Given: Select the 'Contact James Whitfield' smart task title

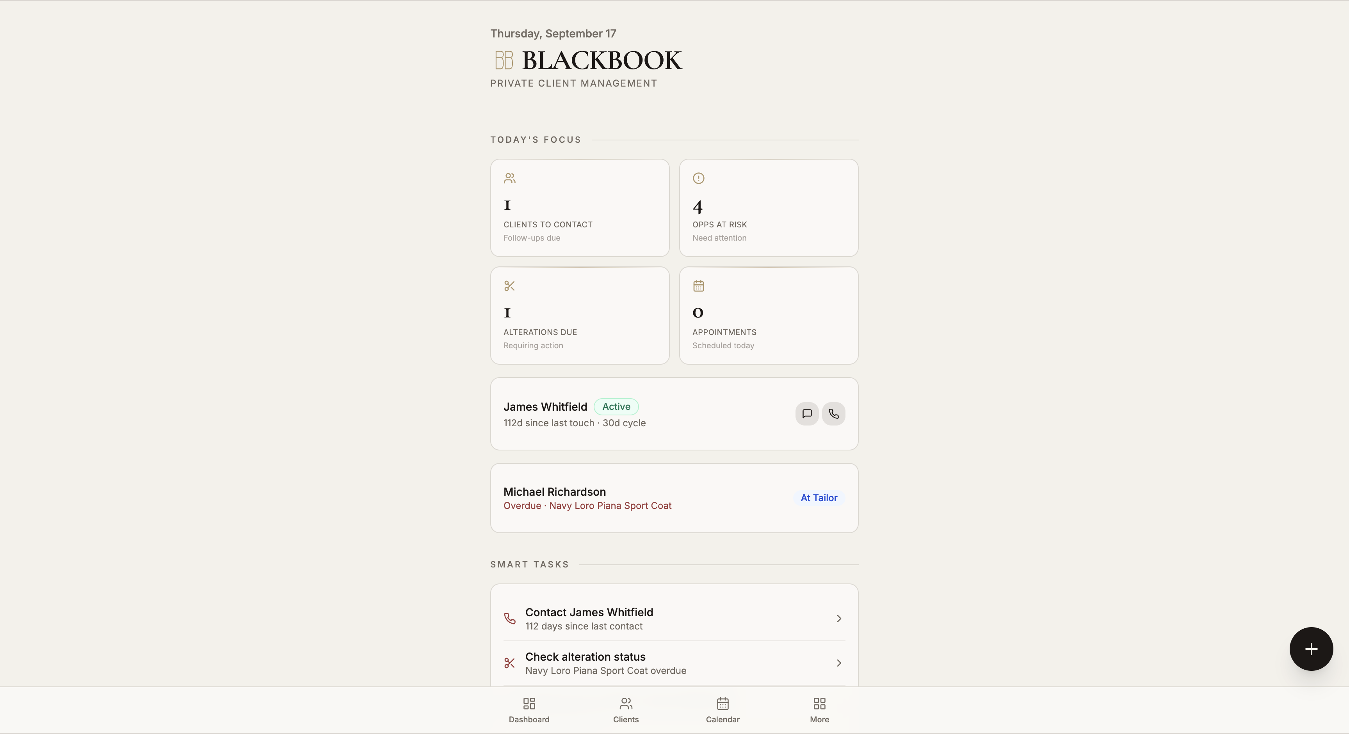Looking at the screenshot, I should tap(589, 612).
